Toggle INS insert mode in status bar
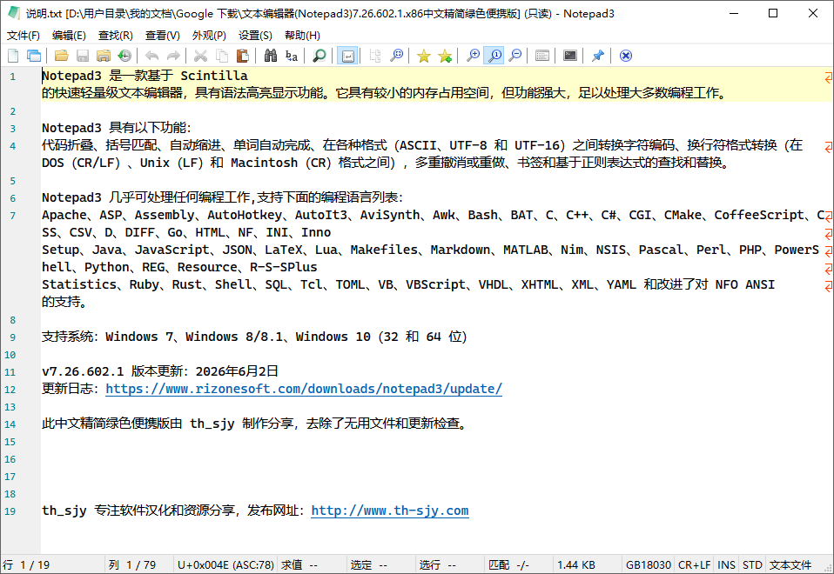834x574 pixels. click(x=726, y=565)
